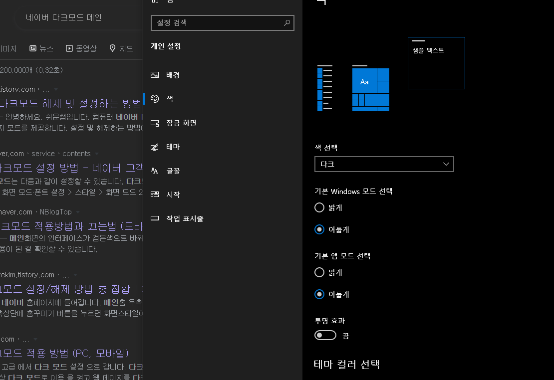Viewport: 554px width, 380px height.
Task: Click the 끔 status text
Action: (x=345, y=336)
